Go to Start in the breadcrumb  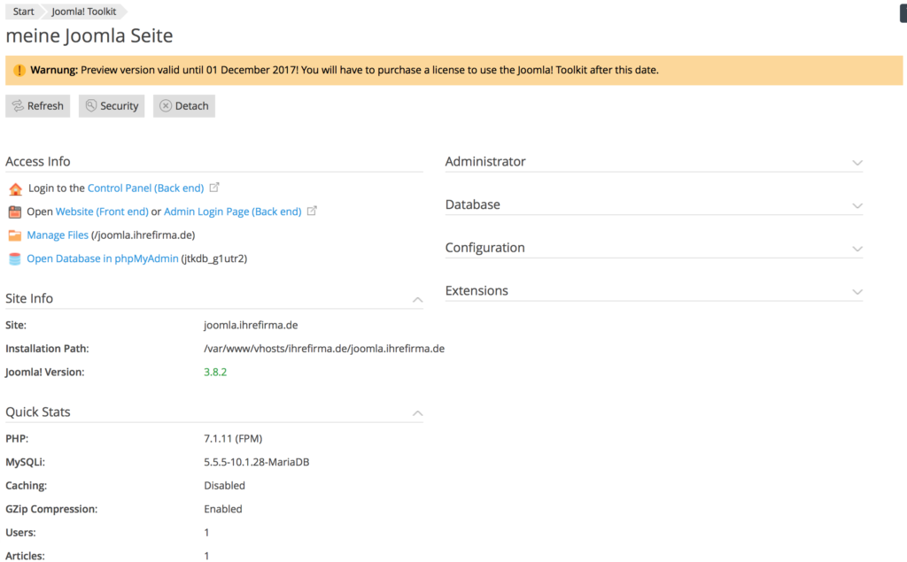24,12
